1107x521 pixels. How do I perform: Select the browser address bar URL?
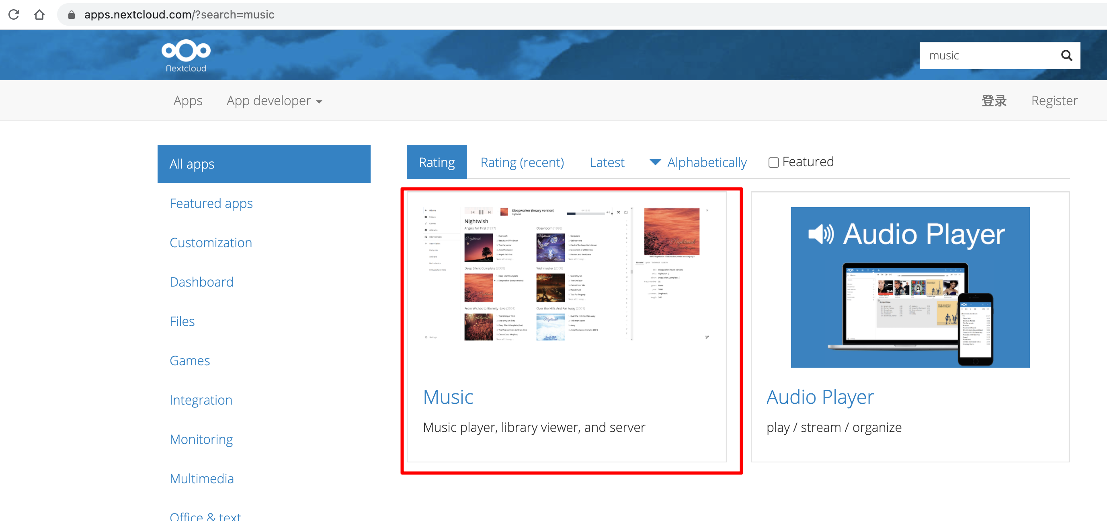coord(179,14)
